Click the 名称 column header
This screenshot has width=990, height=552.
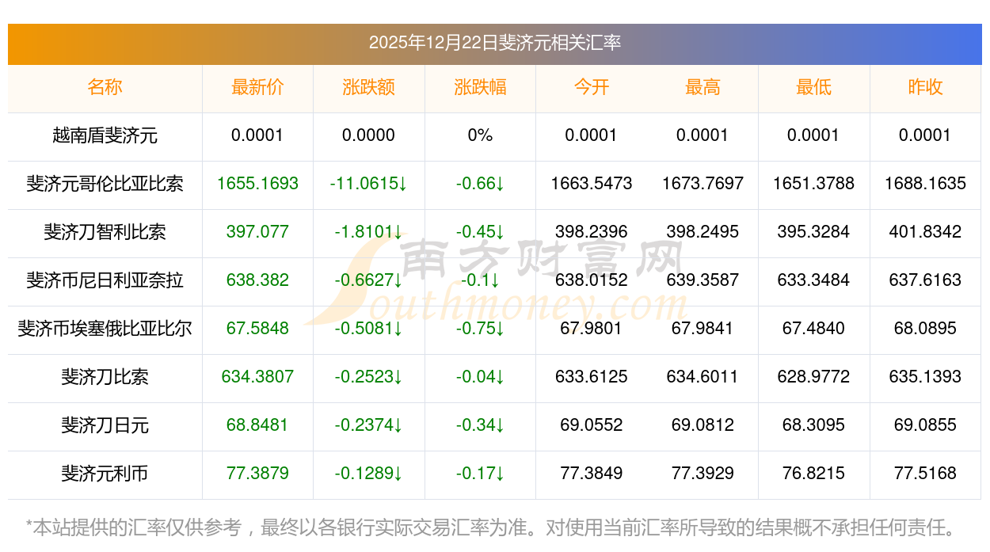coord(105,87)
